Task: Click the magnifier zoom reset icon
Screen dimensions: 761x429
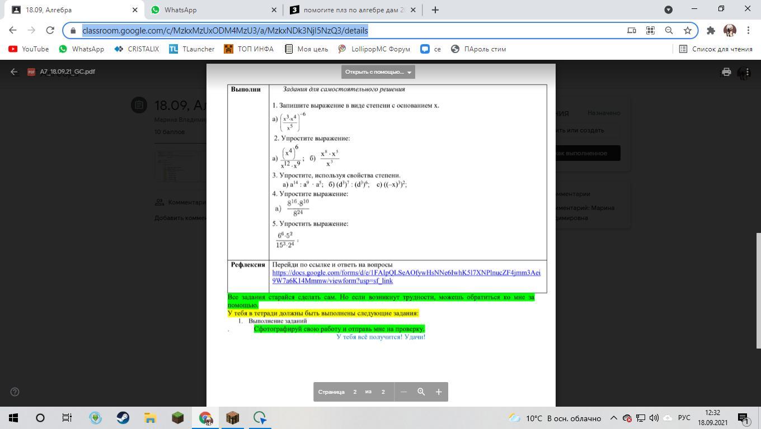Action: [x=421, y=392]
